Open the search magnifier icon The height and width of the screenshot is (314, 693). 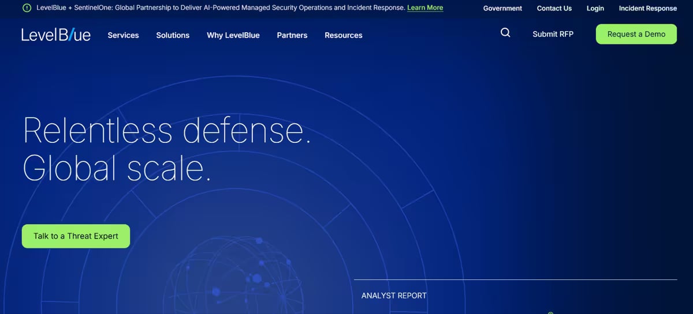[x=505, y=33]
